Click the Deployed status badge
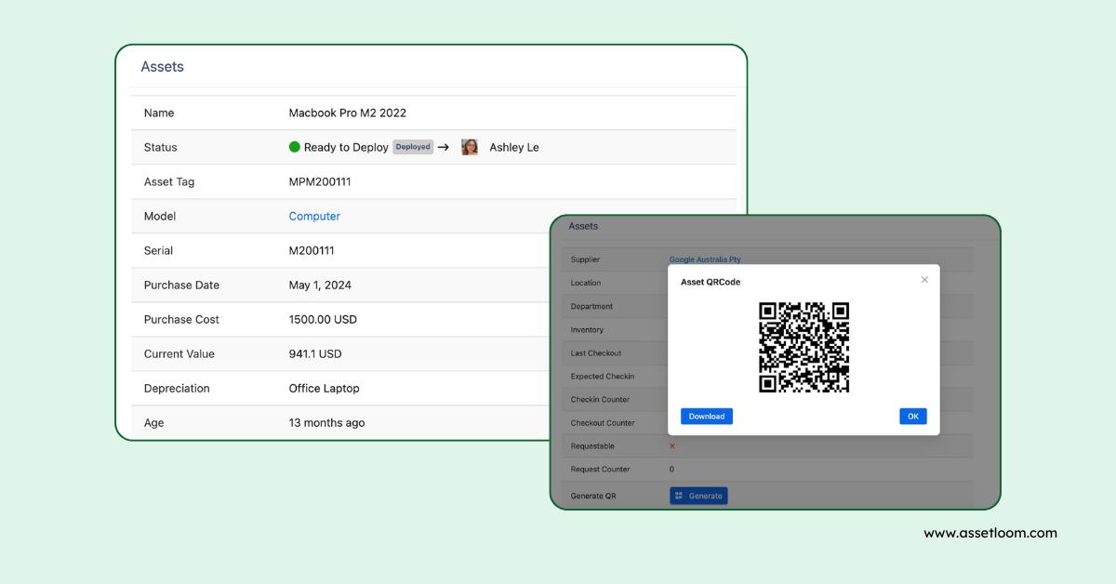This screenshot has height=584, width=1116. pos(413,147)
